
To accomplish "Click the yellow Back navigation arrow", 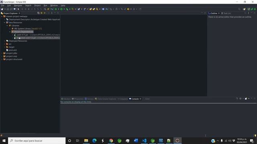I will click(x=128, y=9).
